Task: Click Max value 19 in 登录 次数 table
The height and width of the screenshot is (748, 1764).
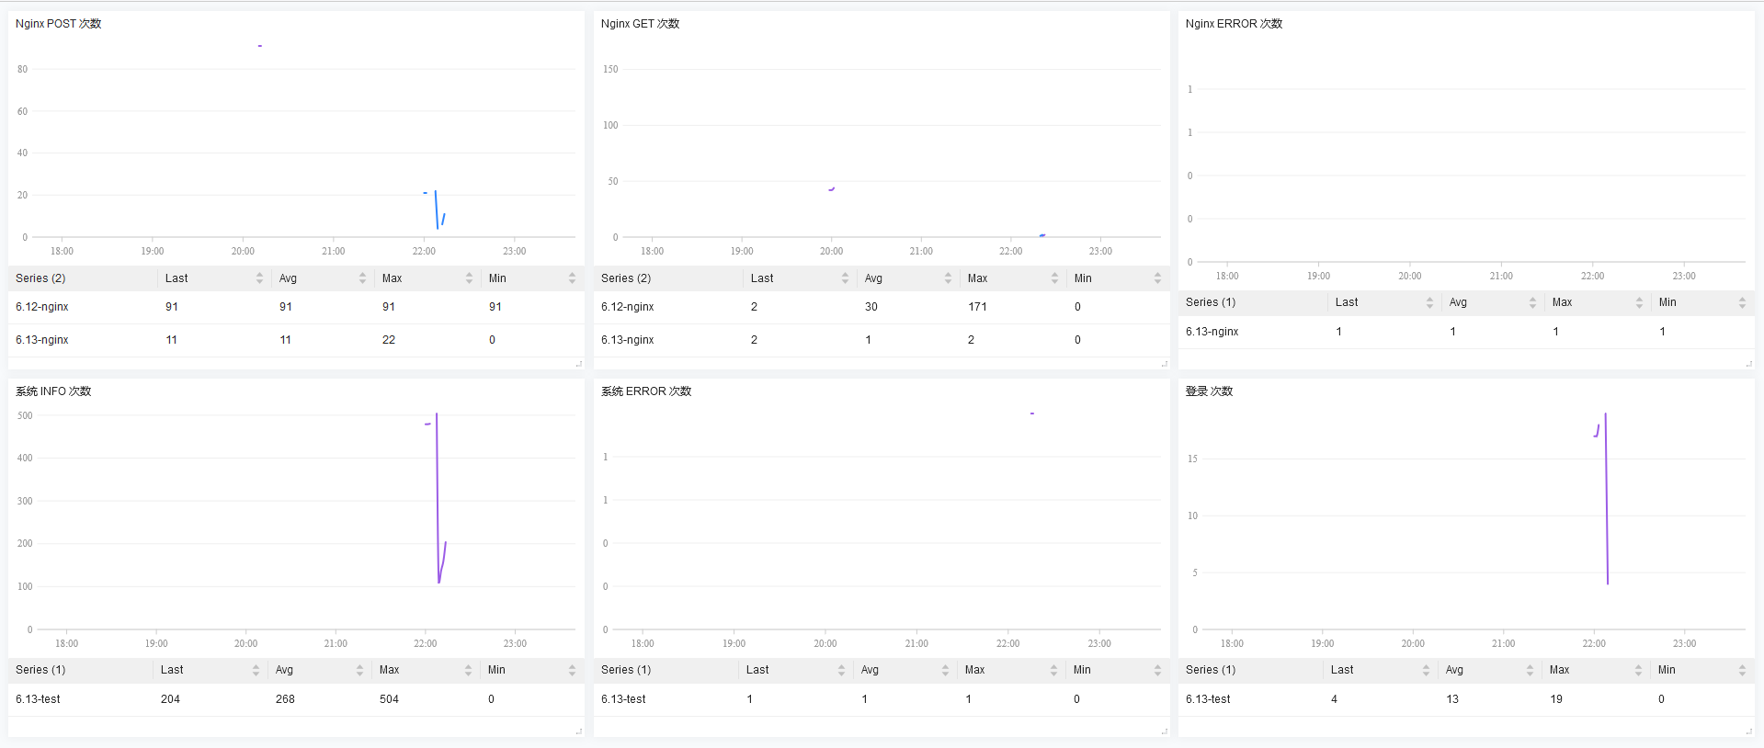Action: pos(1556,699)
